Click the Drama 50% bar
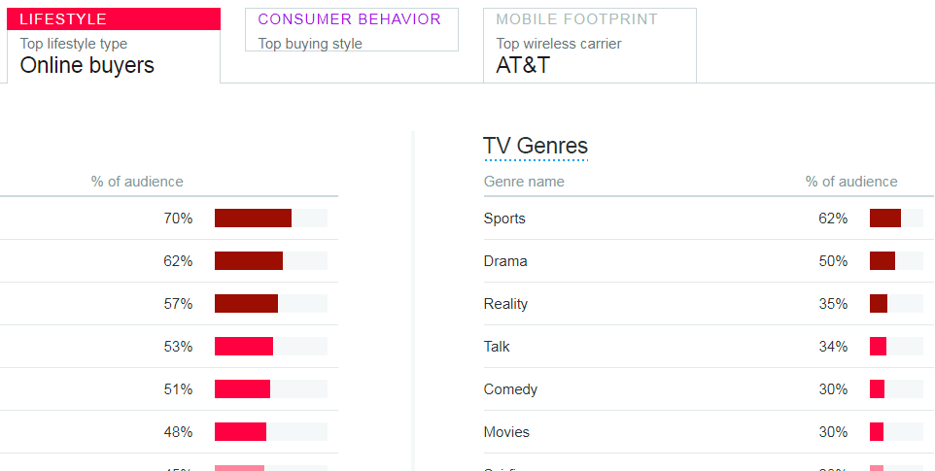Screen dimensions: 935x471 click(x=896, y=261)
